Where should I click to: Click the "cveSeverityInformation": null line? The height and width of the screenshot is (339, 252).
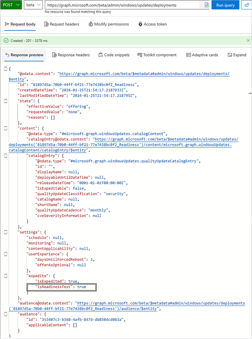tap(68, 215)
